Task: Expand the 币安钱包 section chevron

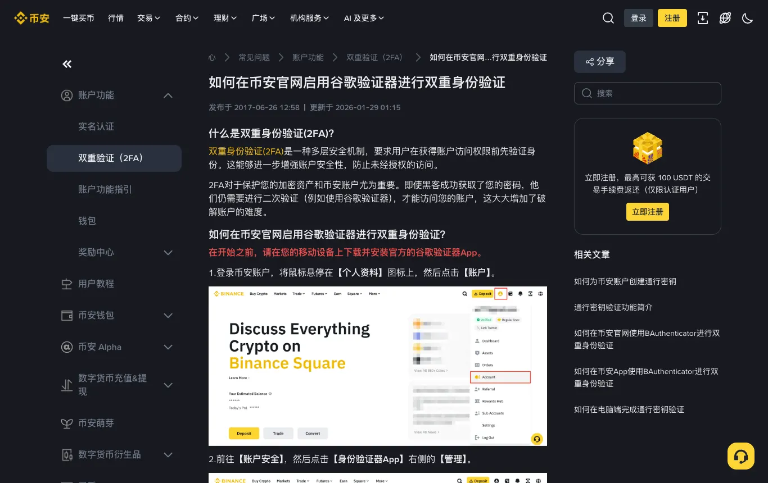Action: 168,316
